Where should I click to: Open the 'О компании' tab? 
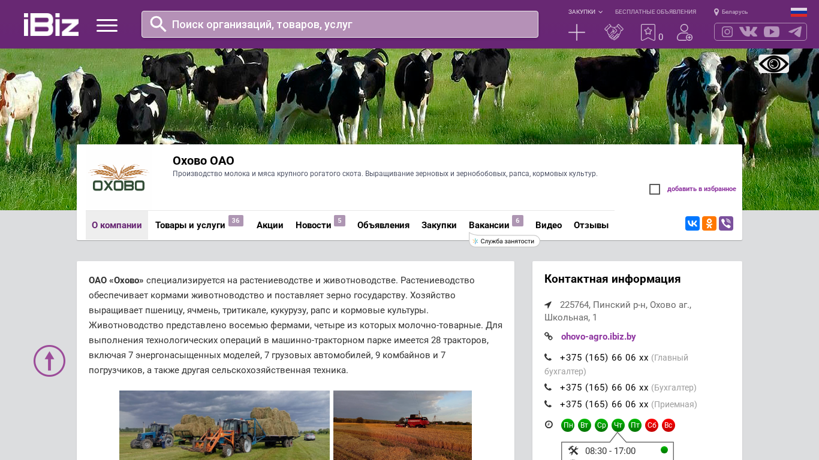[x=117, y=225]
